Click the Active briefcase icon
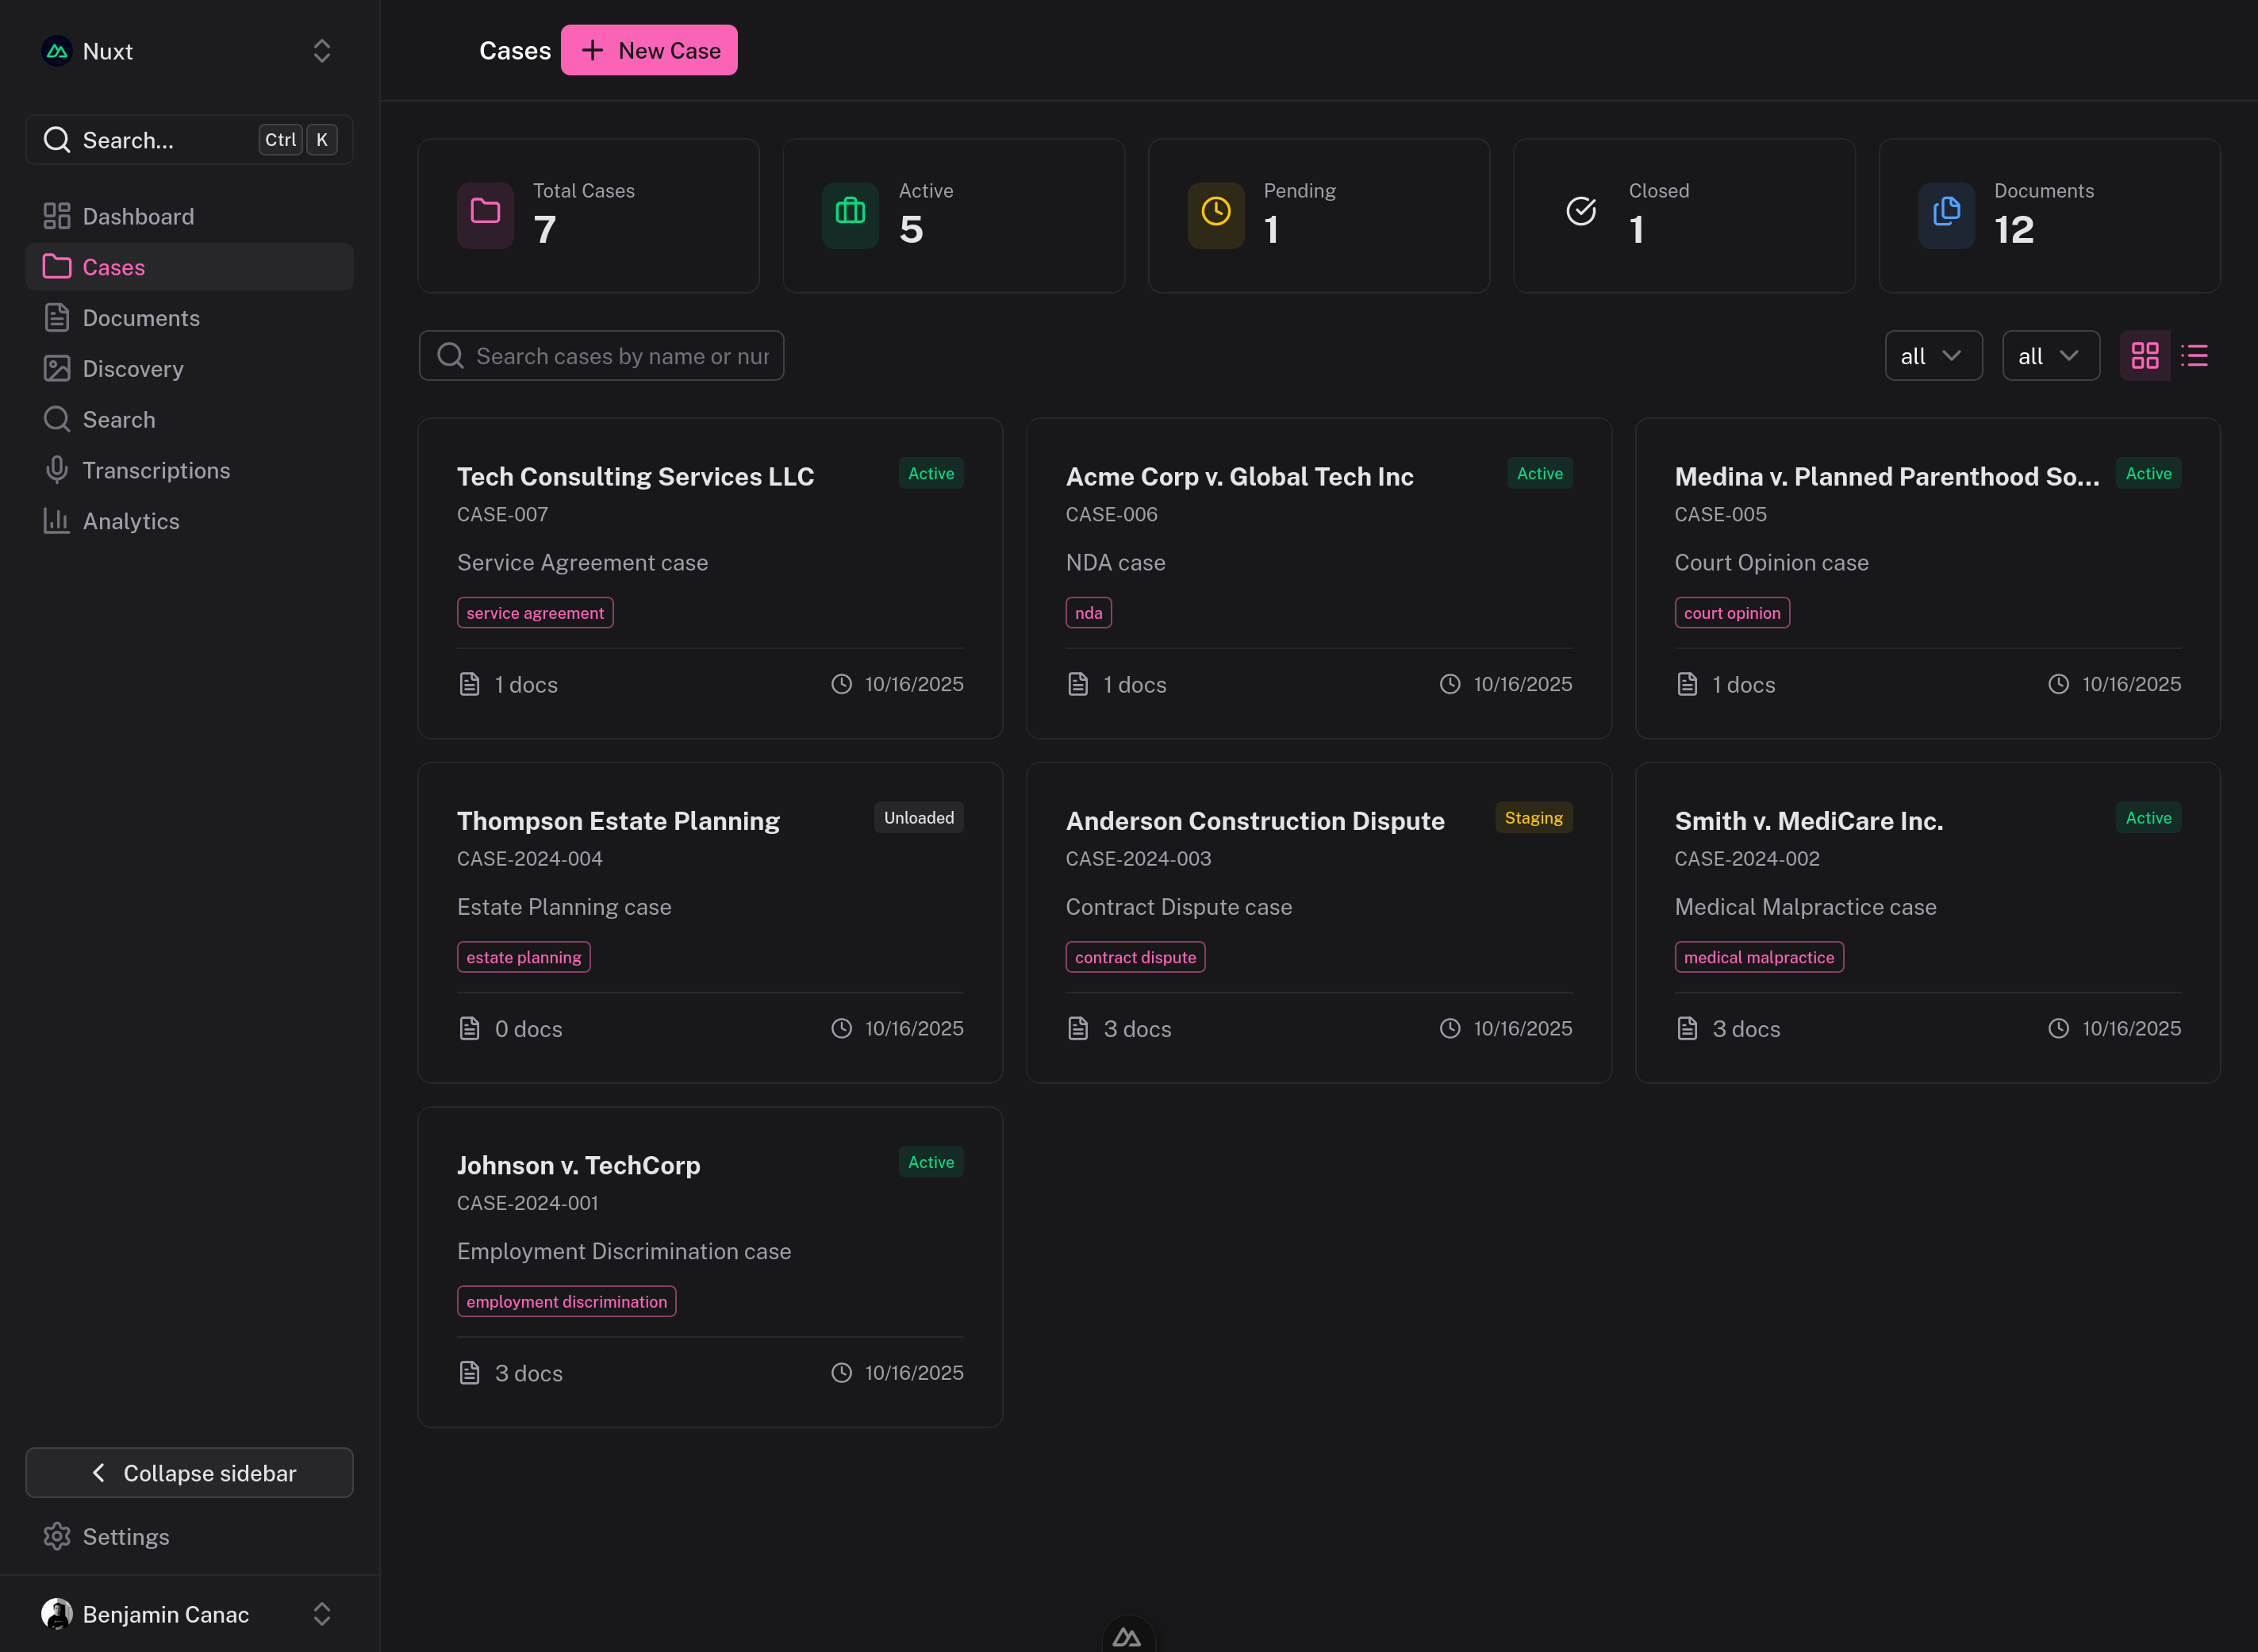The width and height of the screenshot is (2258, 1652). tap(850, 213)
